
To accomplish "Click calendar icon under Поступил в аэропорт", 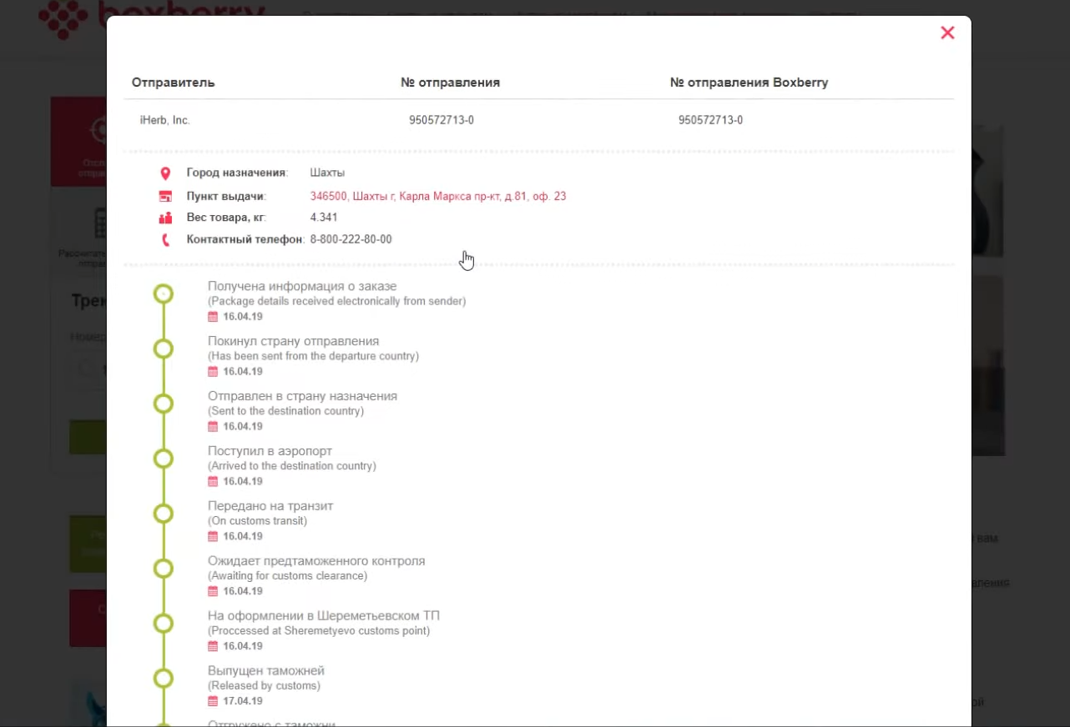I will (213, 482).
